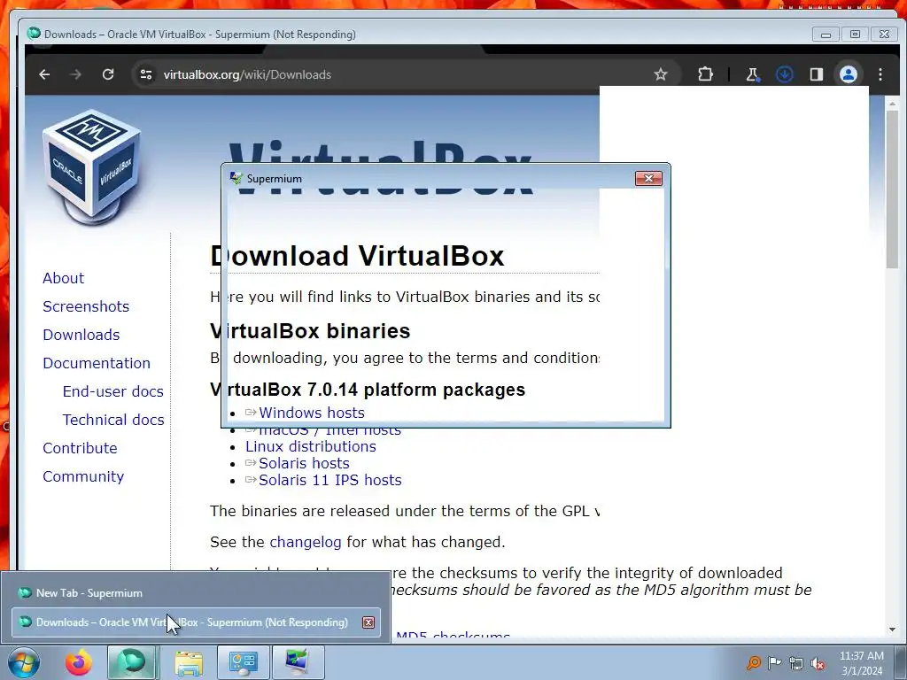Close the Supermium dialog

[x=648, y=178]
